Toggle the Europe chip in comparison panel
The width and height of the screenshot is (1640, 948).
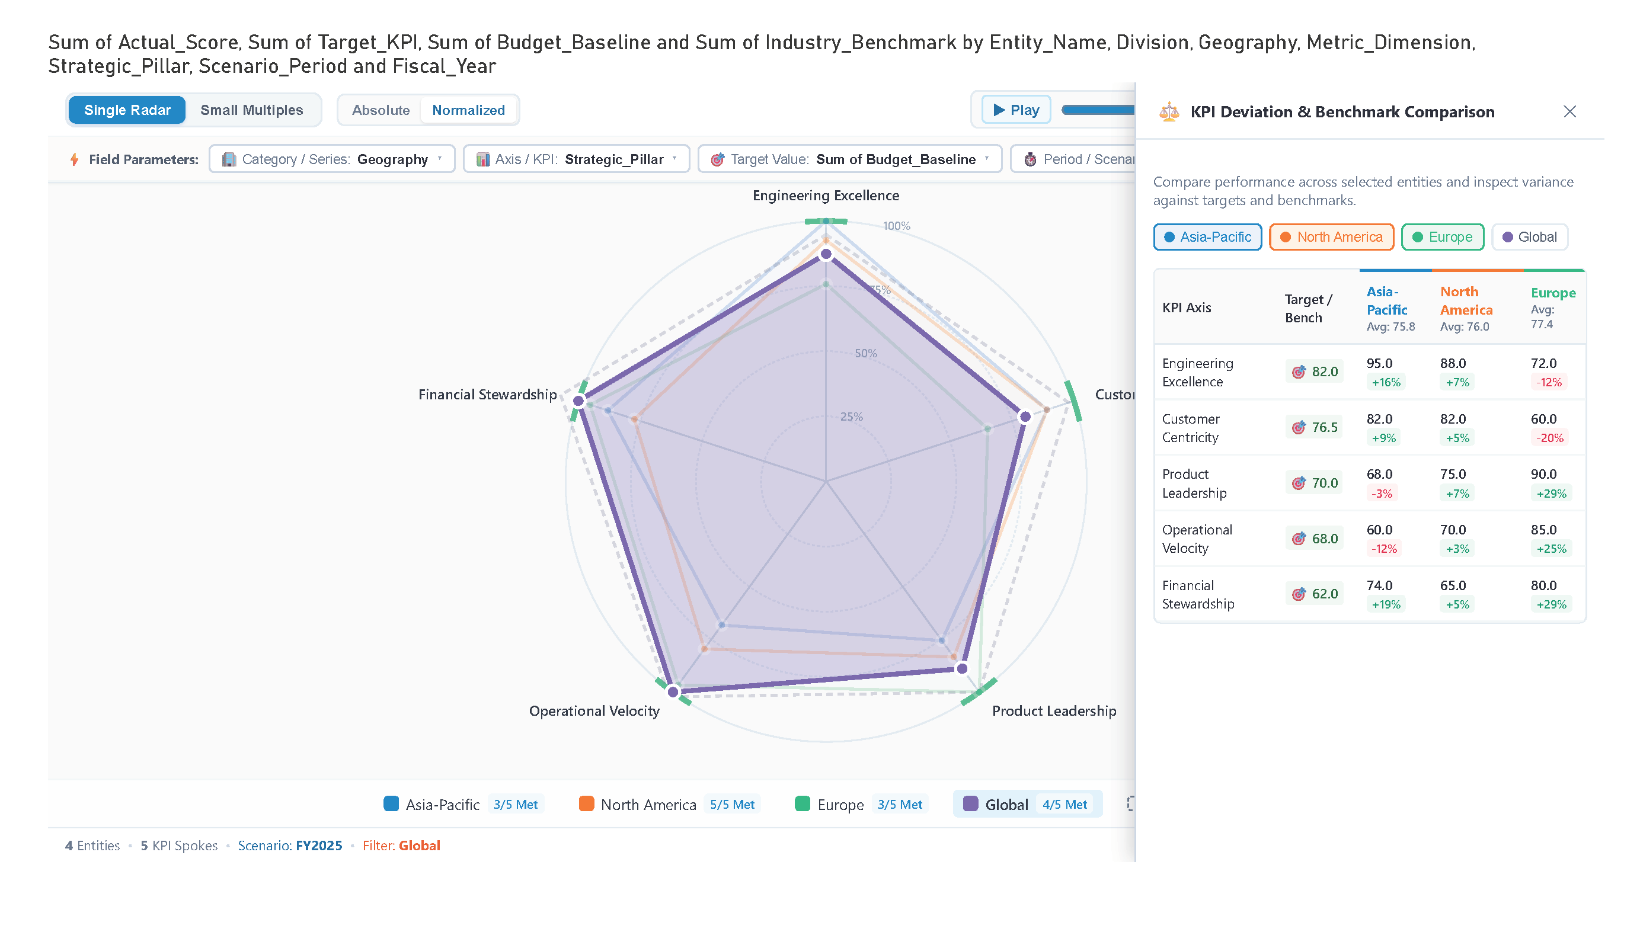[x=1442, y=237]
